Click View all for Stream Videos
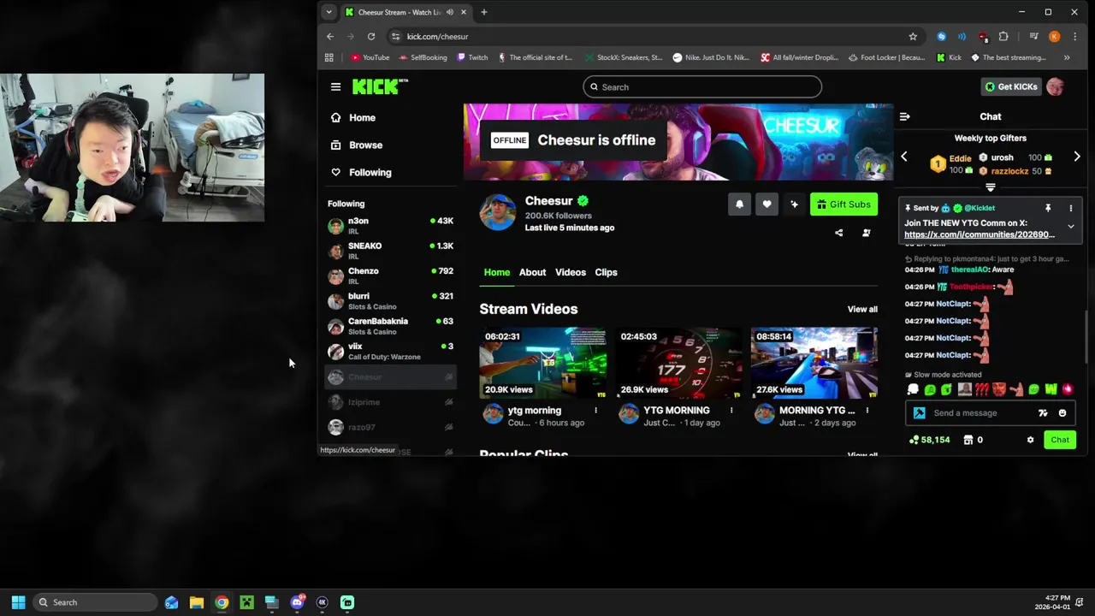This screenshot has height=616, width=1095. 862,309
